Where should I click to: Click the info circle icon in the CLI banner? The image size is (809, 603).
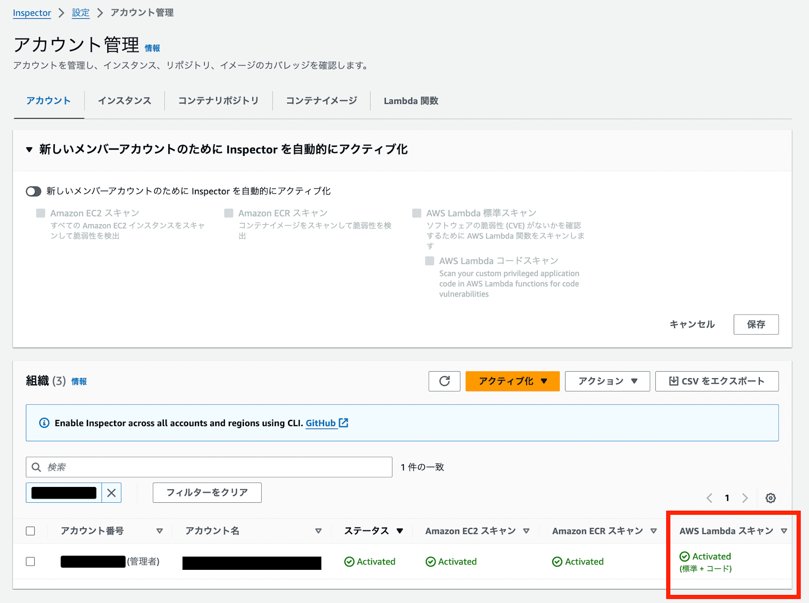44,423
